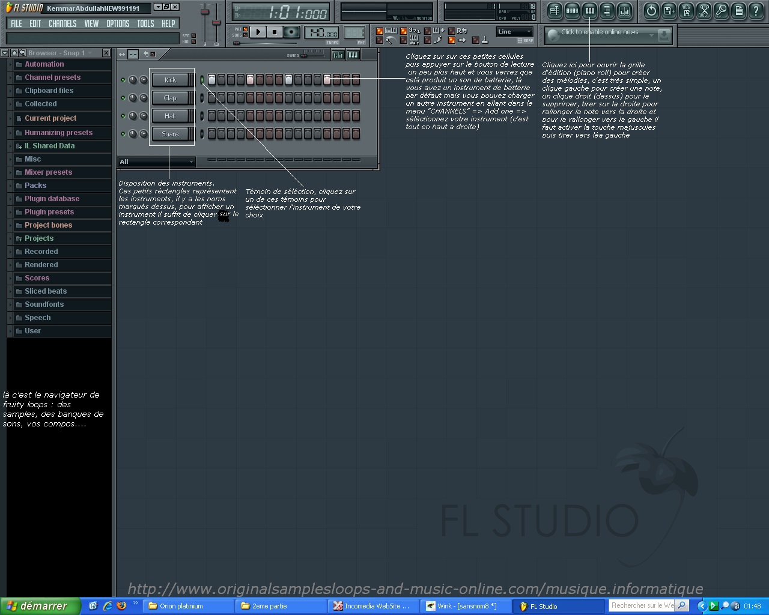
Task: Open the EDIT menu
Action: coord(35,23)
